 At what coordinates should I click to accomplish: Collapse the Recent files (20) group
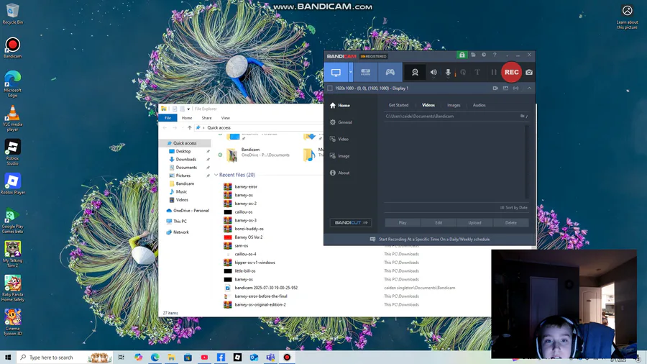216,175
